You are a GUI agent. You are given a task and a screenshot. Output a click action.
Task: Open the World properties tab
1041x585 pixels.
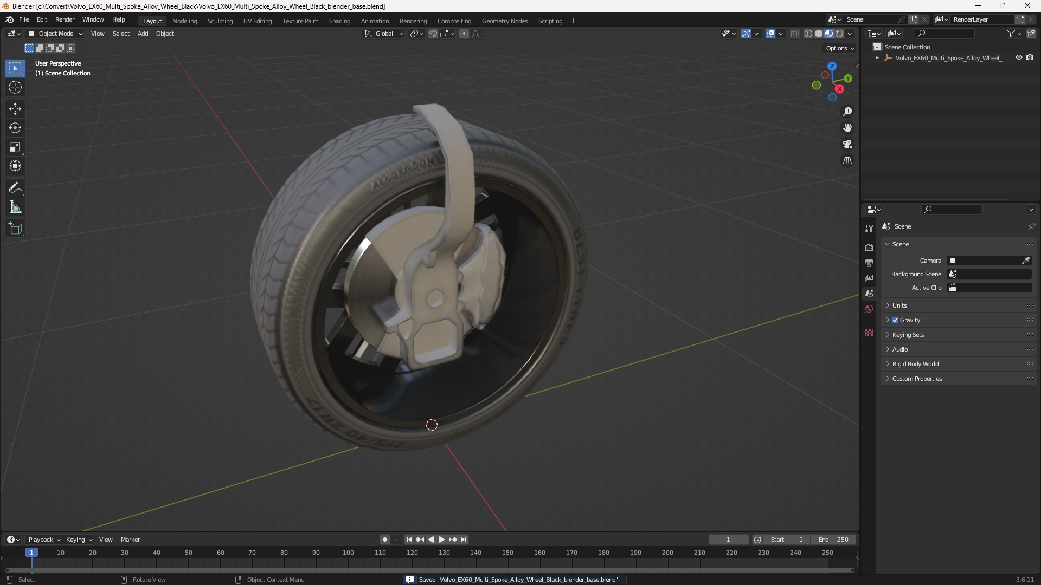coord(869,309)
